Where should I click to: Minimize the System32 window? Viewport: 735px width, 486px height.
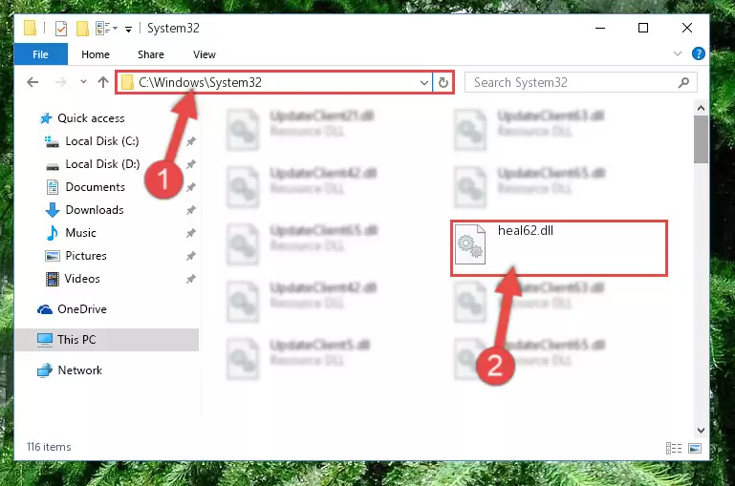[600, 28]
